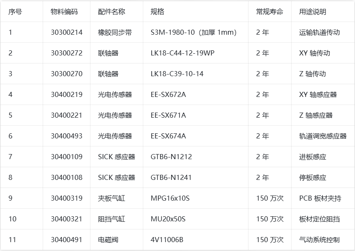
Task: Click the 电磁阀 cell
Action: (108, 240)
